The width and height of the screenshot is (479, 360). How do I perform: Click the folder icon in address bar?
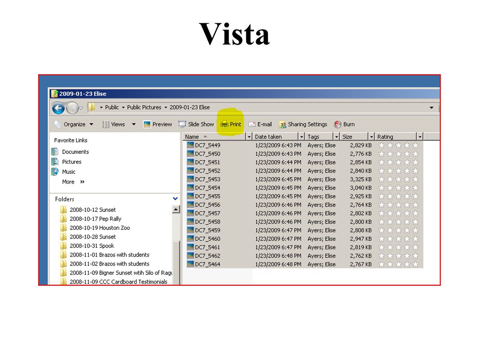tap(92, 107)
